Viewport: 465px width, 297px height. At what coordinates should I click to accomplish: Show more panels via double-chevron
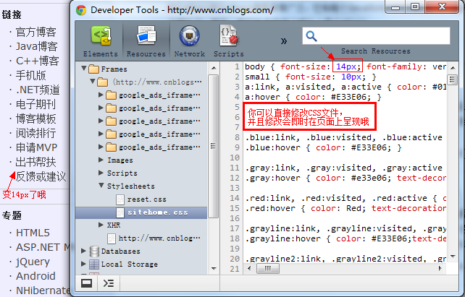coord(284,41)
